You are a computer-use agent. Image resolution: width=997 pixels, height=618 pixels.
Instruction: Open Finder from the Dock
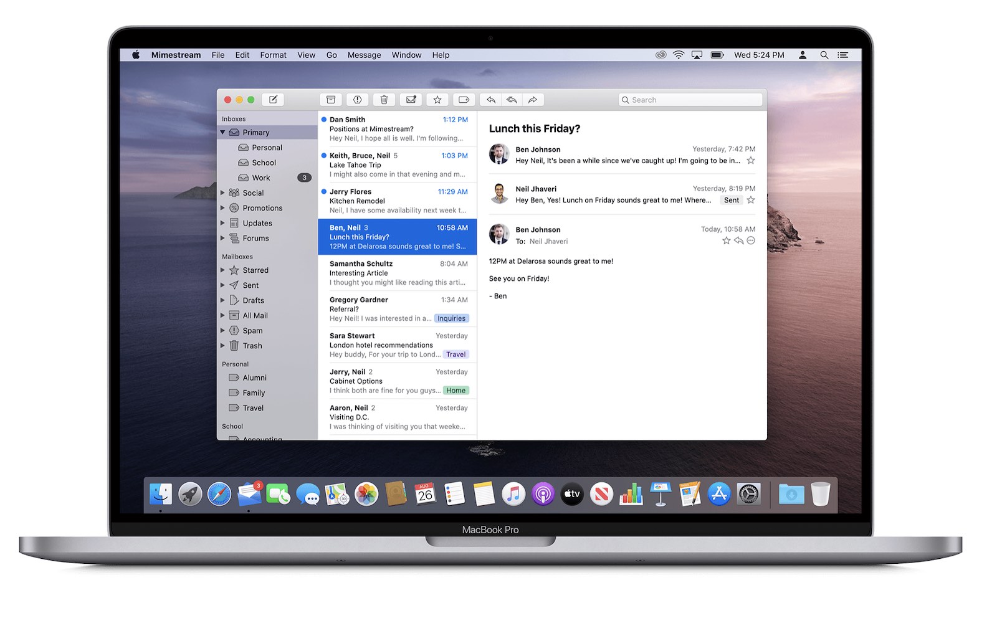tap(161, 495)
